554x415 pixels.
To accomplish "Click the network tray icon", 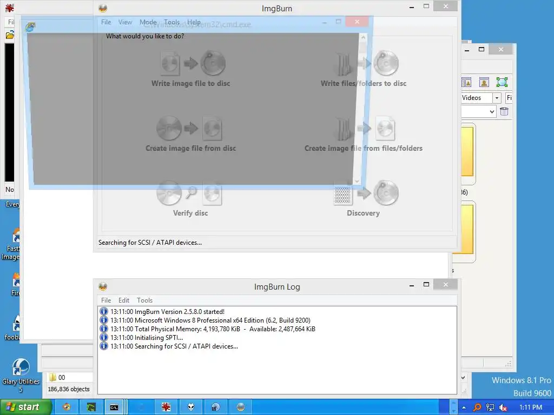I will tap(490, 407).
